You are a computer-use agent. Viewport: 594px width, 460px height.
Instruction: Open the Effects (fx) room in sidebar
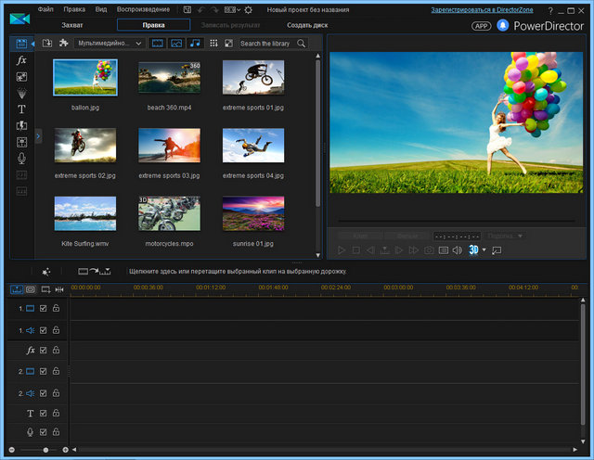point(21,59)
